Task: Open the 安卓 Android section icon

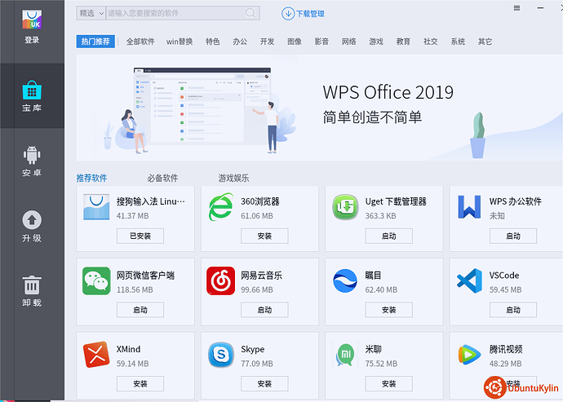Action: 32,155
